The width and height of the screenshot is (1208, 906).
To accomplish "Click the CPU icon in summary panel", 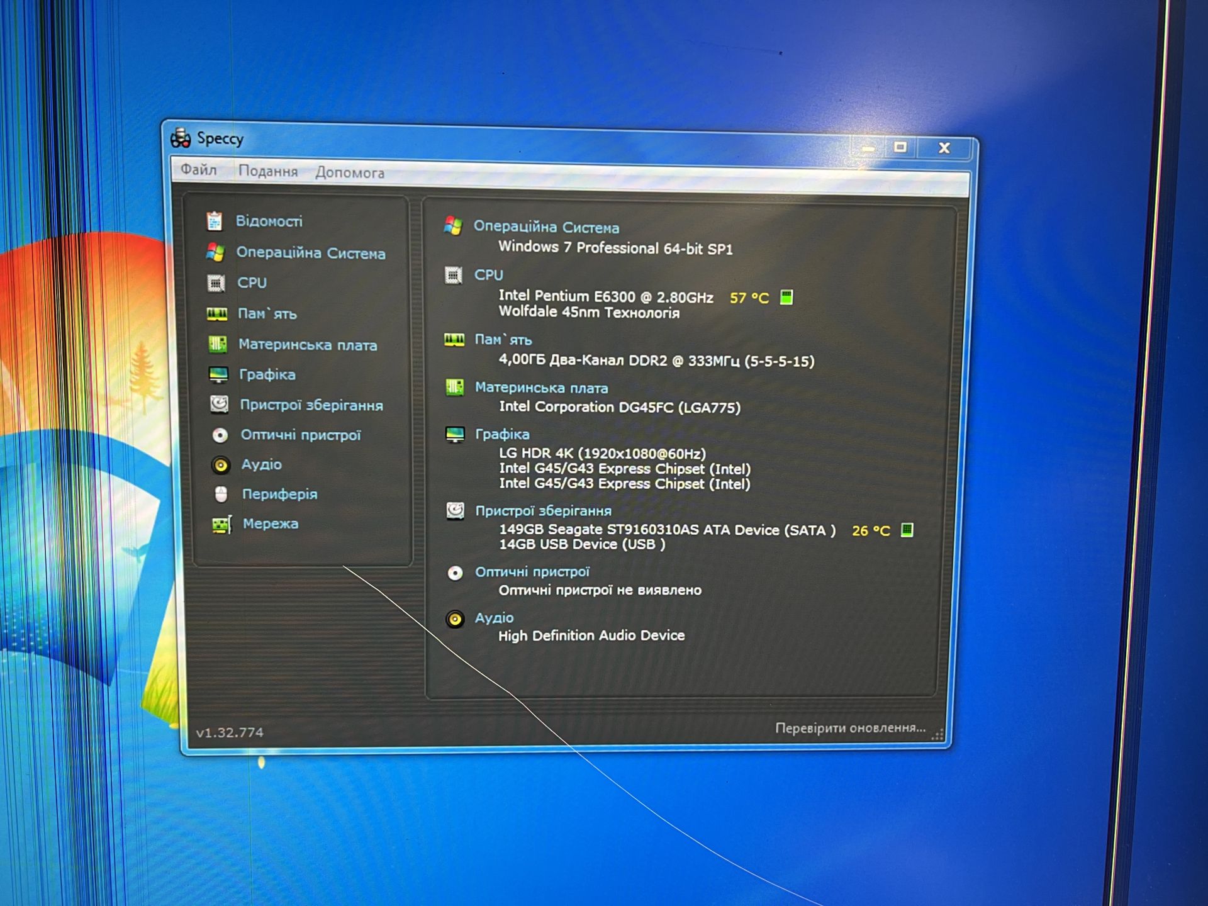I will [x=454, y=275].
